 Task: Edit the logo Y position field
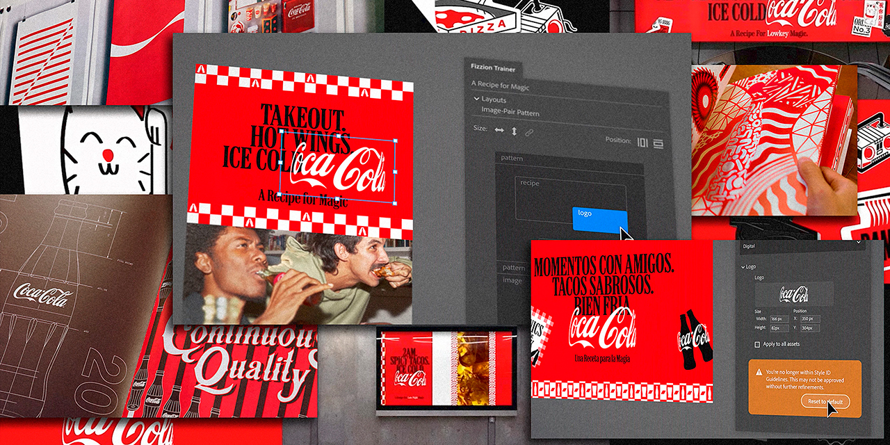(x=811, y=327)
